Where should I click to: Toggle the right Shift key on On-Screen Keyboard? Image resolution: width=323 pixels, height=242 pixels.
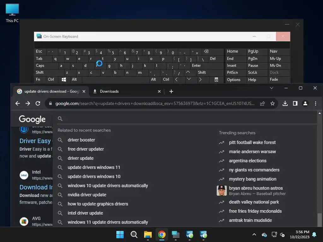210,72
